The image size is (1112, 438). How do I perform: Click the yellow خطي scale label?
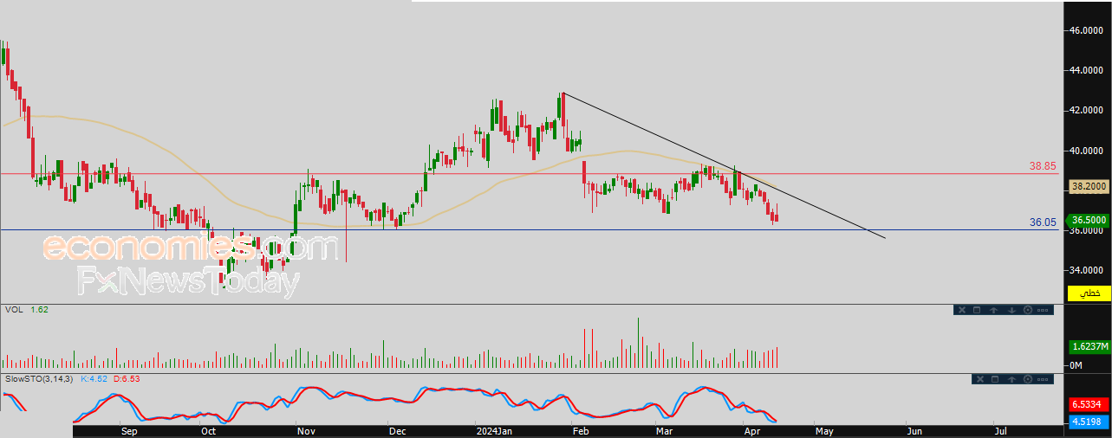1089,293
